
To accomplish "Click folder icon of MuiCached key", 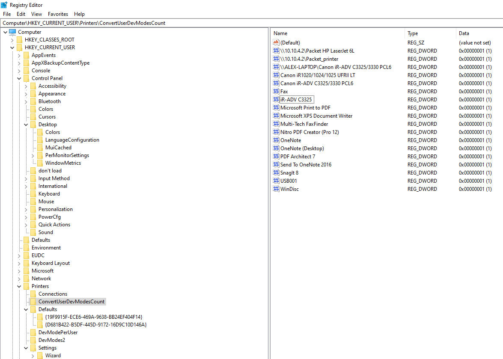I will pos(40,148).
